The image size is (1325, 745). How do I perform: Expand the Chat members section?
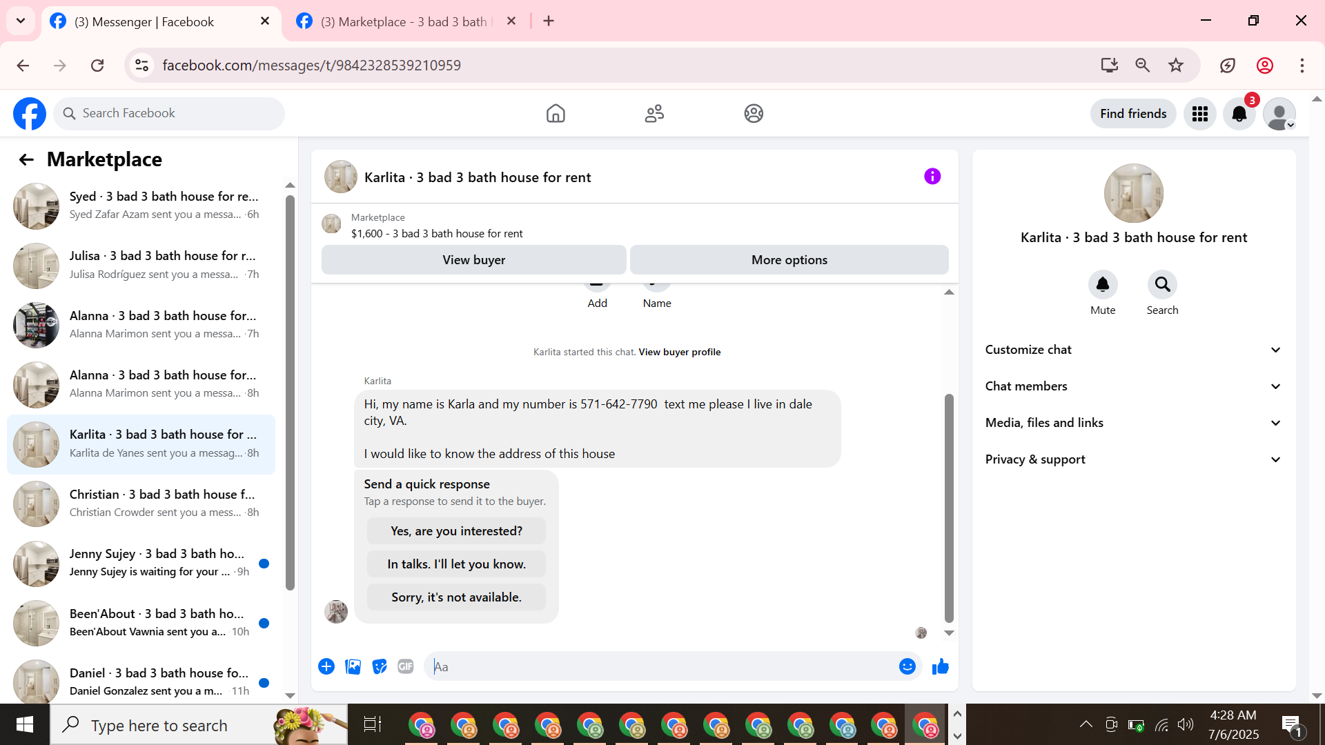pos(1133,386)
